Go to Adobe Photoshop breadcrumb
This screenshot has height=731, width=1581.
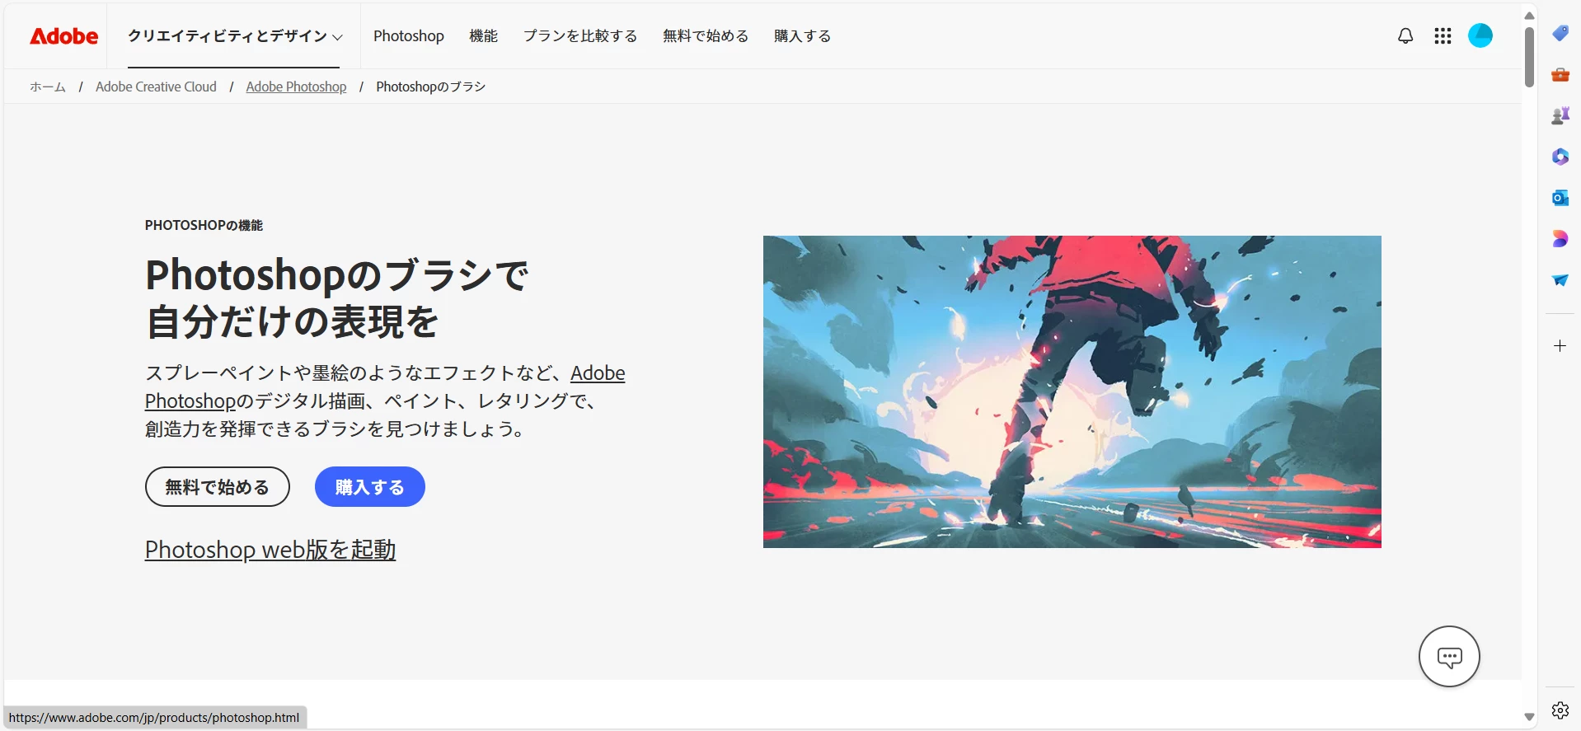click(x=296, y=87)
